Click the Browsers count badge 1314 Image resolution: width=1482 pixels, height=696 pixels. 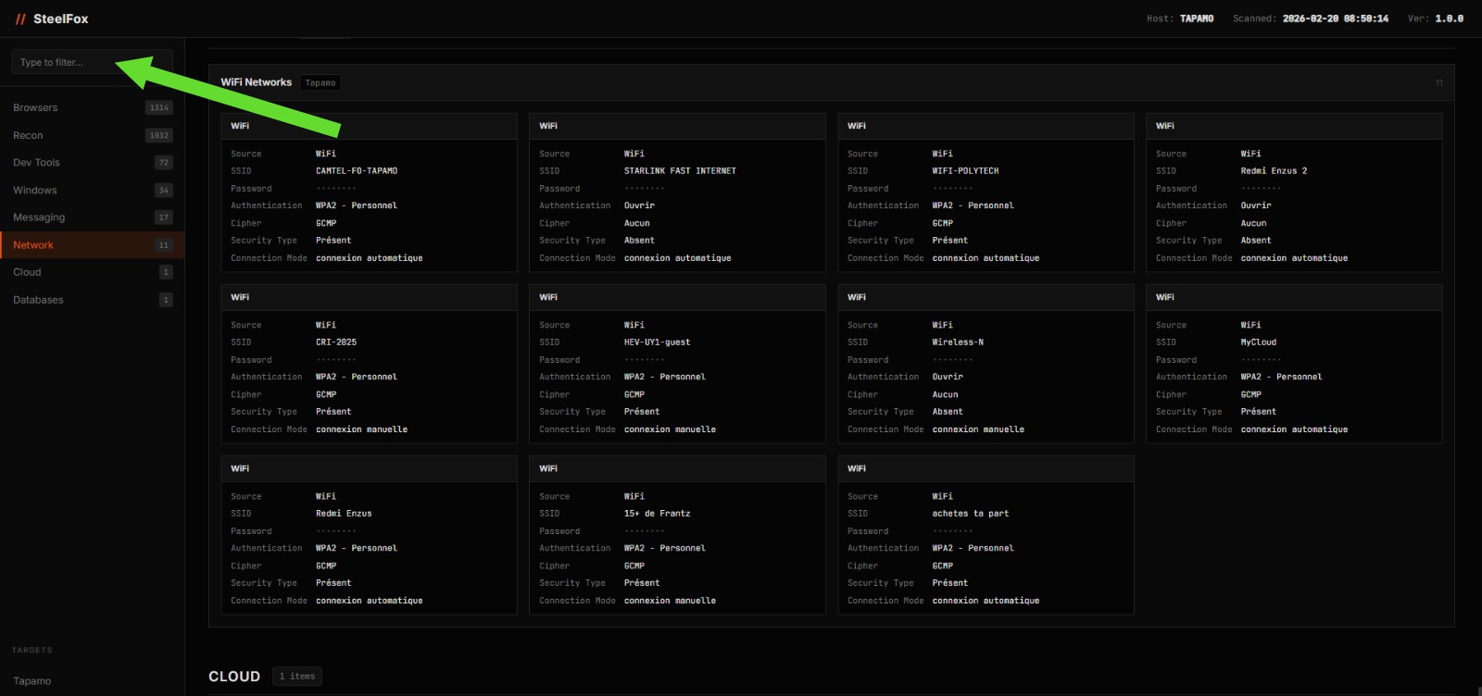point(158,107)
